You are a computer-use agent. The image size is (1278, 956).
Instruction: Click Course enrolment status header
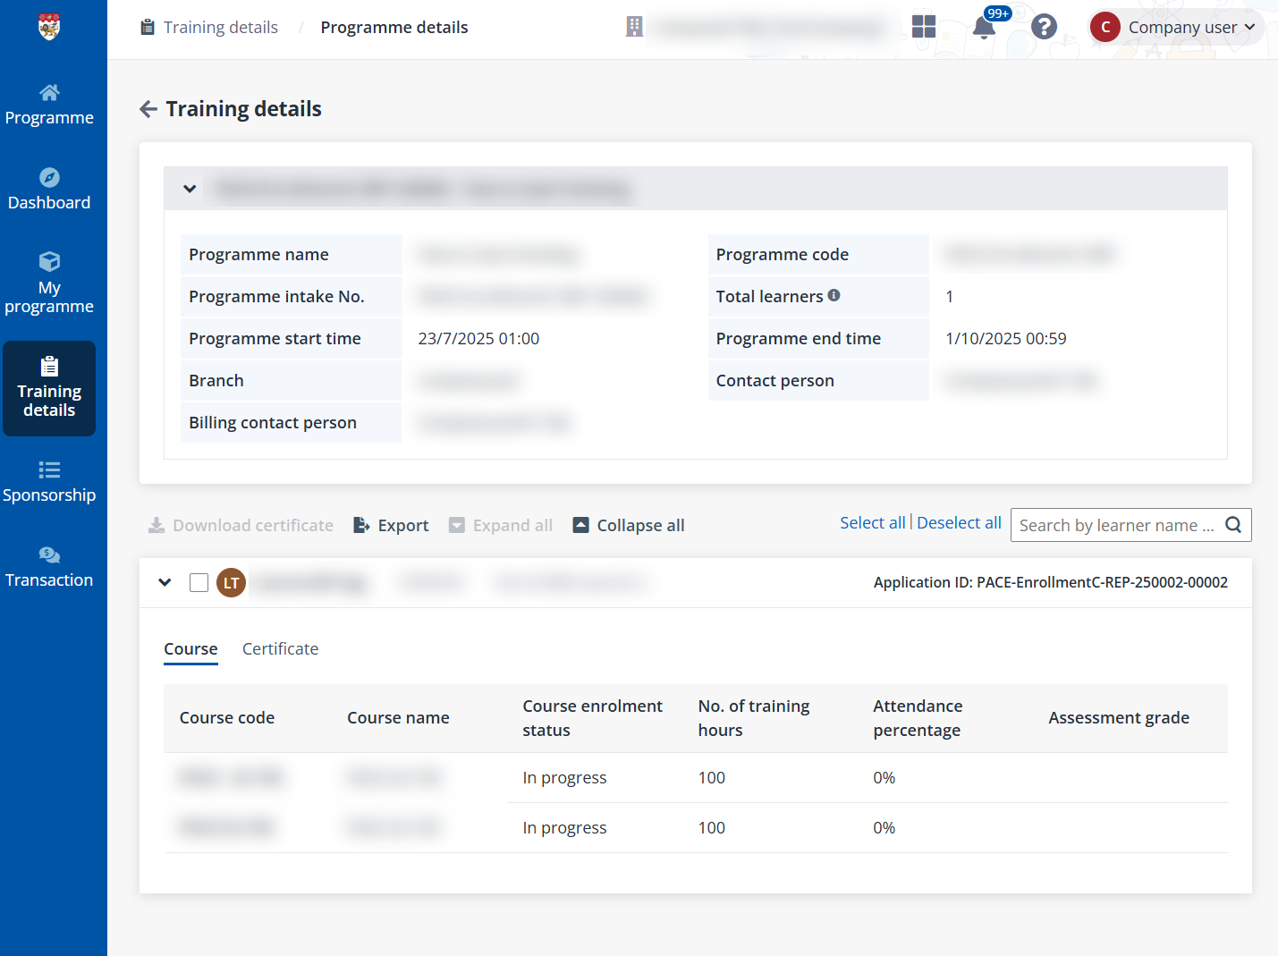point(593,718)
